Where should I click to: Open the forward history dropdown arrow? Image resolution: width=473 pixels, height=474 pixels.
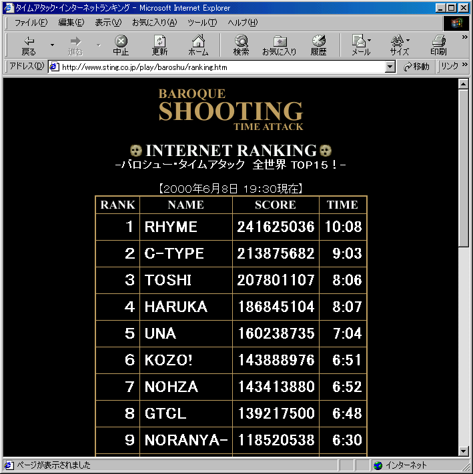[99, 45]
